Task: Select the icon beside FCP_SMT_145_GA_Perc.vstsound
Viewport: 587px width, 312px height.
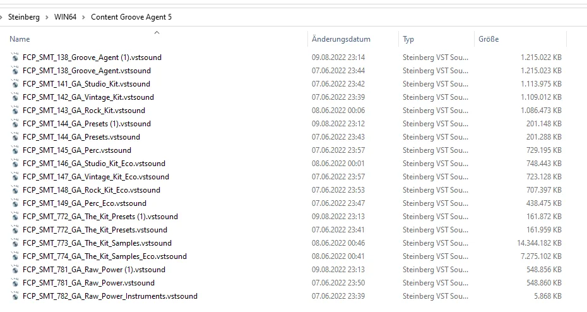Action: click(15, 150)
